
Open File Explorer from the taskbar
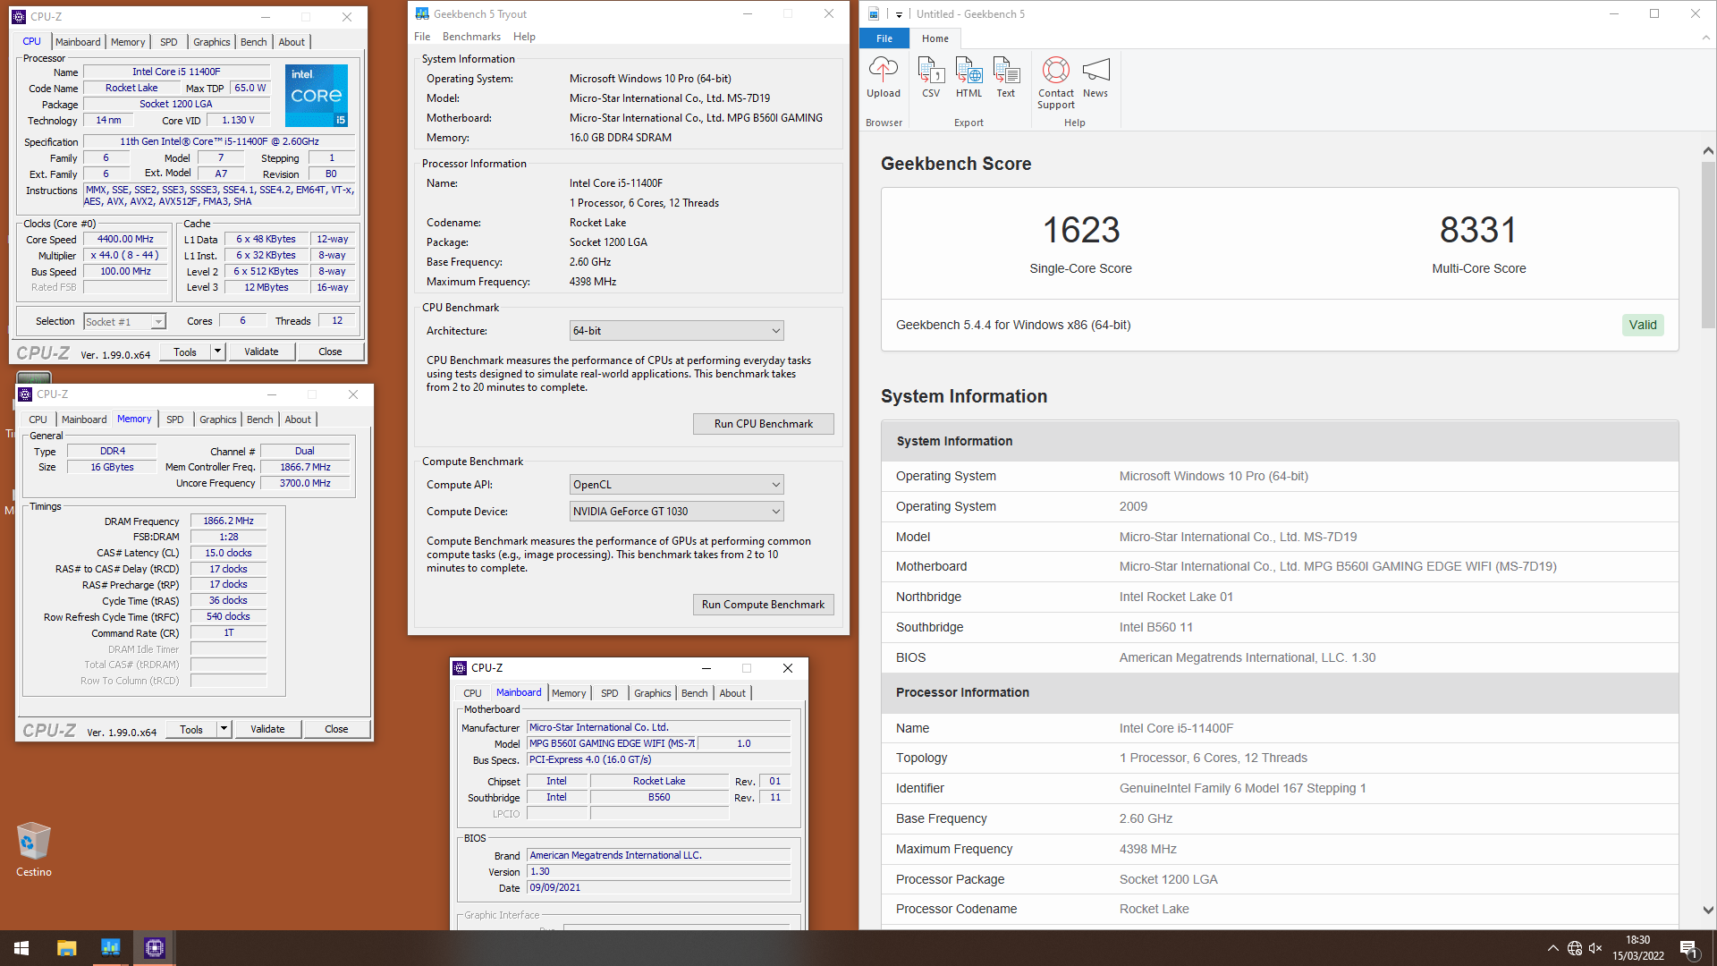[x=67, y=948]
